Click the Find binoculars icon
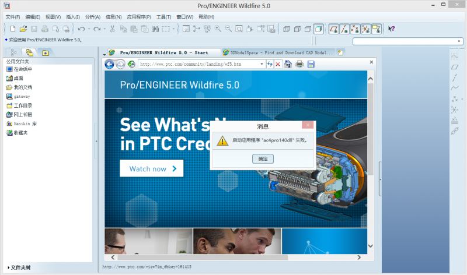The height and width of the screenshot is (275, 467). point(155,29)
